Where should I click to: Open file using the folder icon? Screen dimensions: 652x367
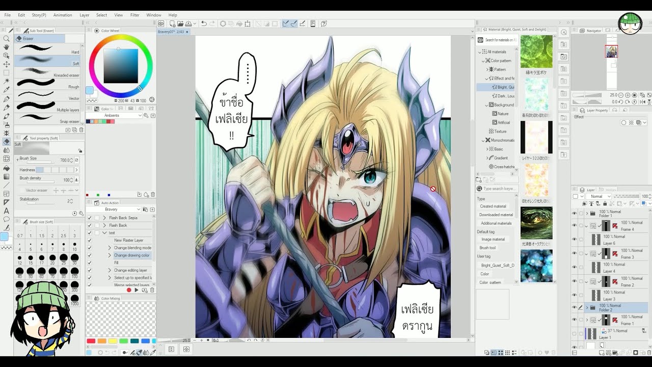(180, 23)
